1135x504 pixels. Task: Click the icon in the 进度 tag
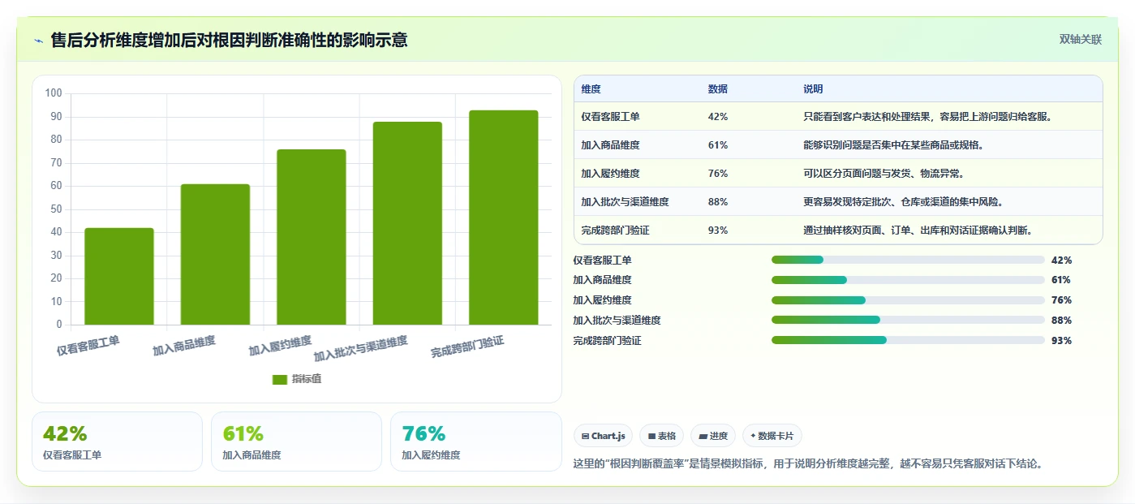[x=703, y=437]
